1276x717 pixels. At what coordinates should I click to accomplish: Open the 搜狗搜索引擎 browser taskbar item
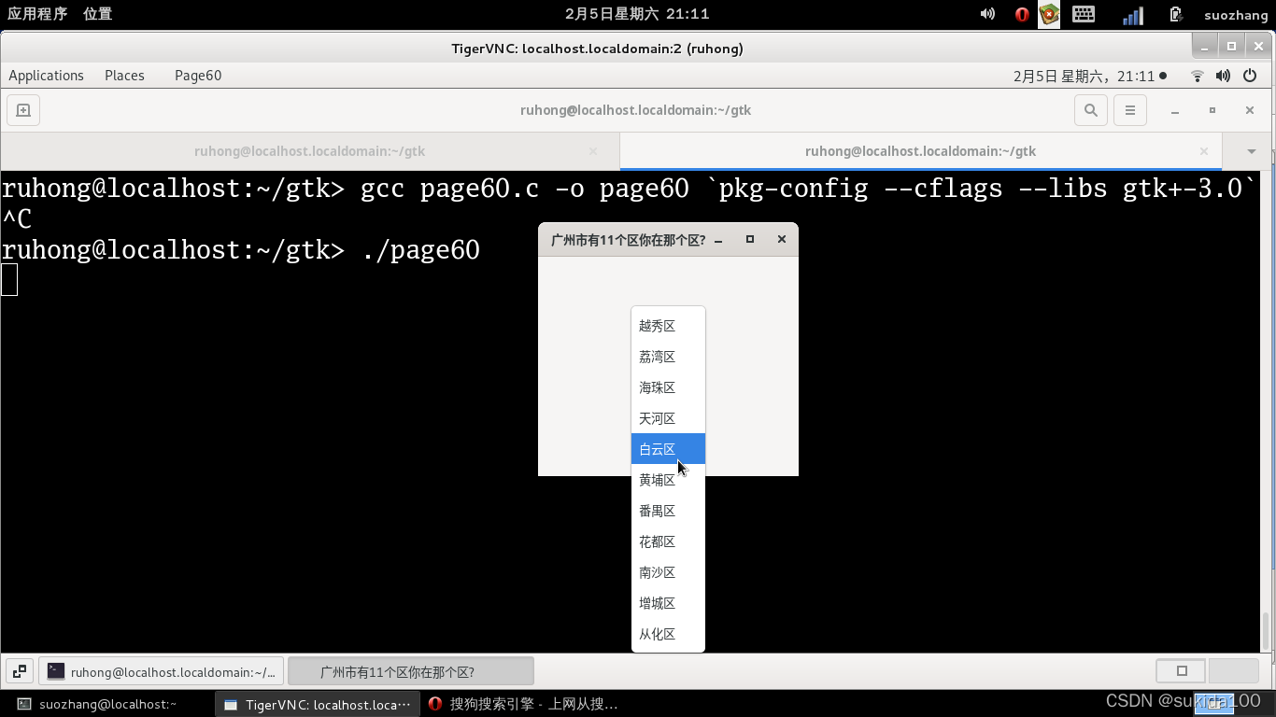[524, 704]
